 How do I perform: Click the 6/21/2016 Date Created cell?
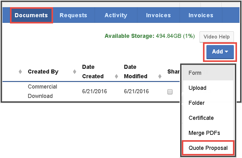pyautogui.click(x=94, y=91)
